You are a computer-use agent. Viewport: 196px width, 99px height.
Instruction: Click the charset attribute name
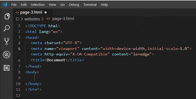click(53, 43)
